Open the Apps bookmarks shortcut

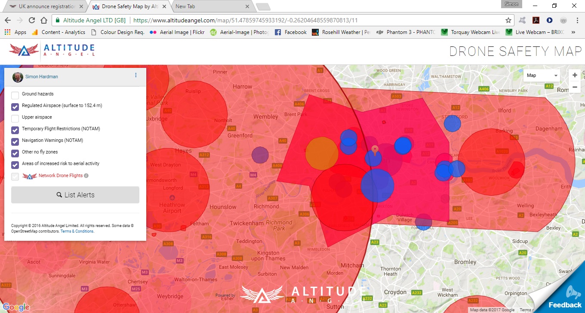(x=15, y=32)
